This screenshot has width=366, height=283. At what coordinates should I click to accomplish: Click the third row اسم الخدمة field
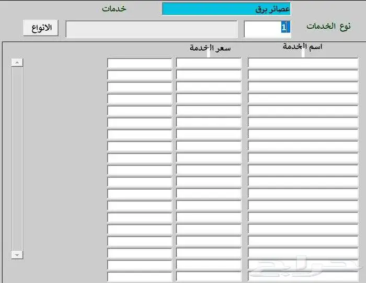[x=303, y=87]
